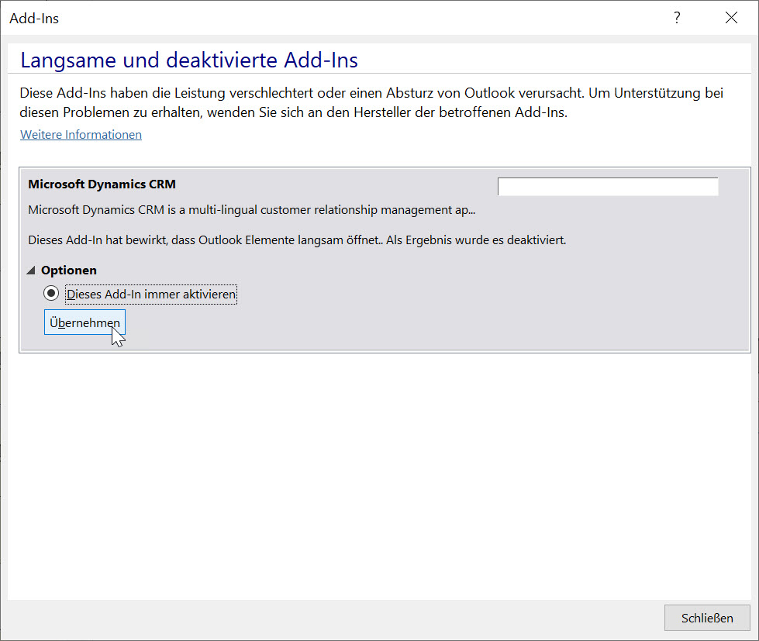Screen dimensions: 759x641
Task: Close the Add-Ins dialog with X
Action: coord(731,18)
